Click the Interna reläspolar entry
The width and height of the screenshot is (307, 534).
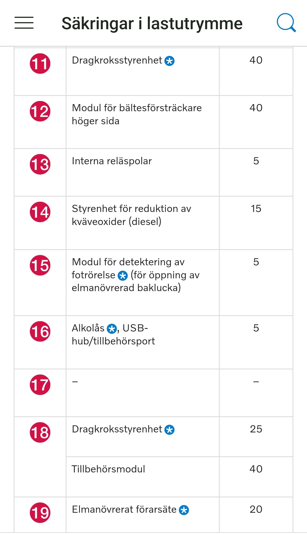[112, 161]
